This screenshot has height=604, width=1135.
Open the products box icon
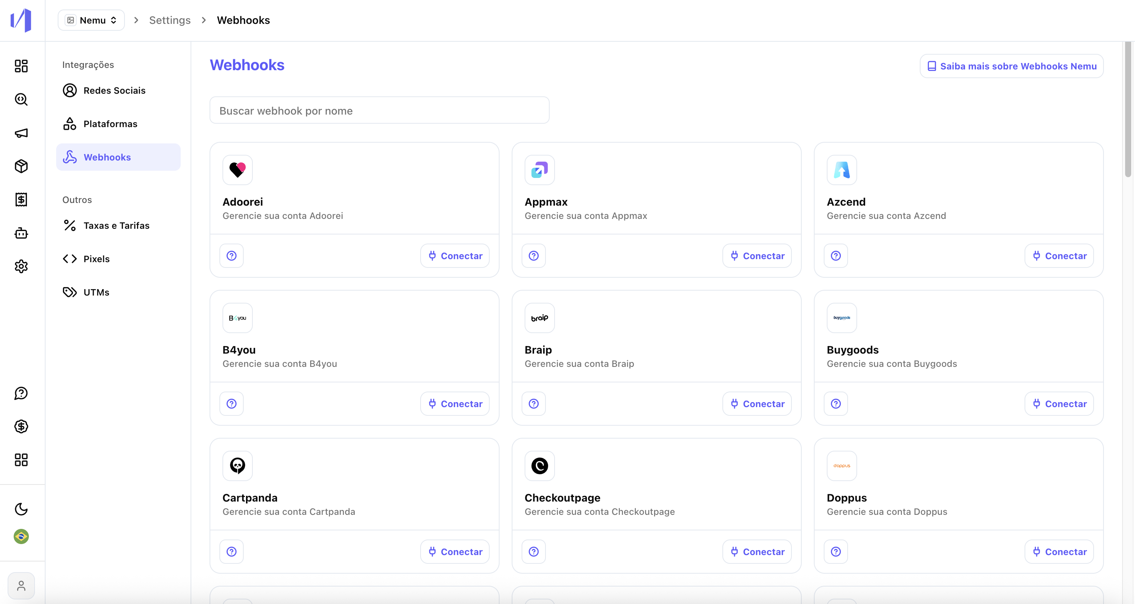[x=21, y=167]
